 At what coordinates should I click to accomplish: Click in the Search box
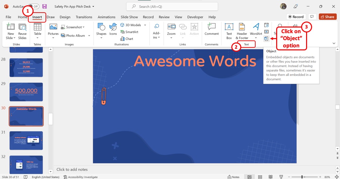point(172,7)
